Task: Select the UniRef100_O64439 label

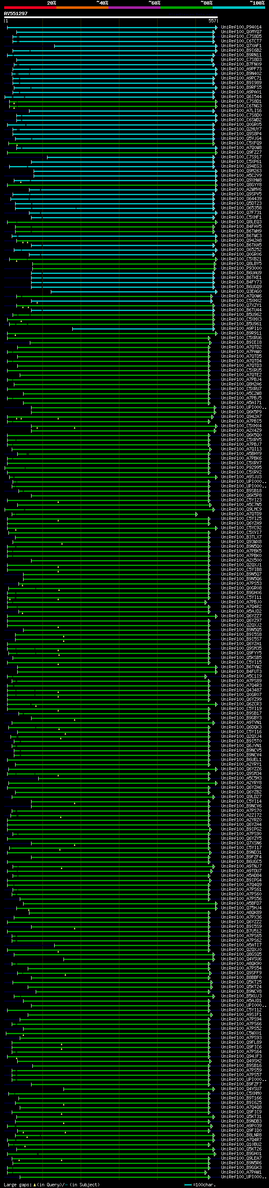Action: point(241,199)
